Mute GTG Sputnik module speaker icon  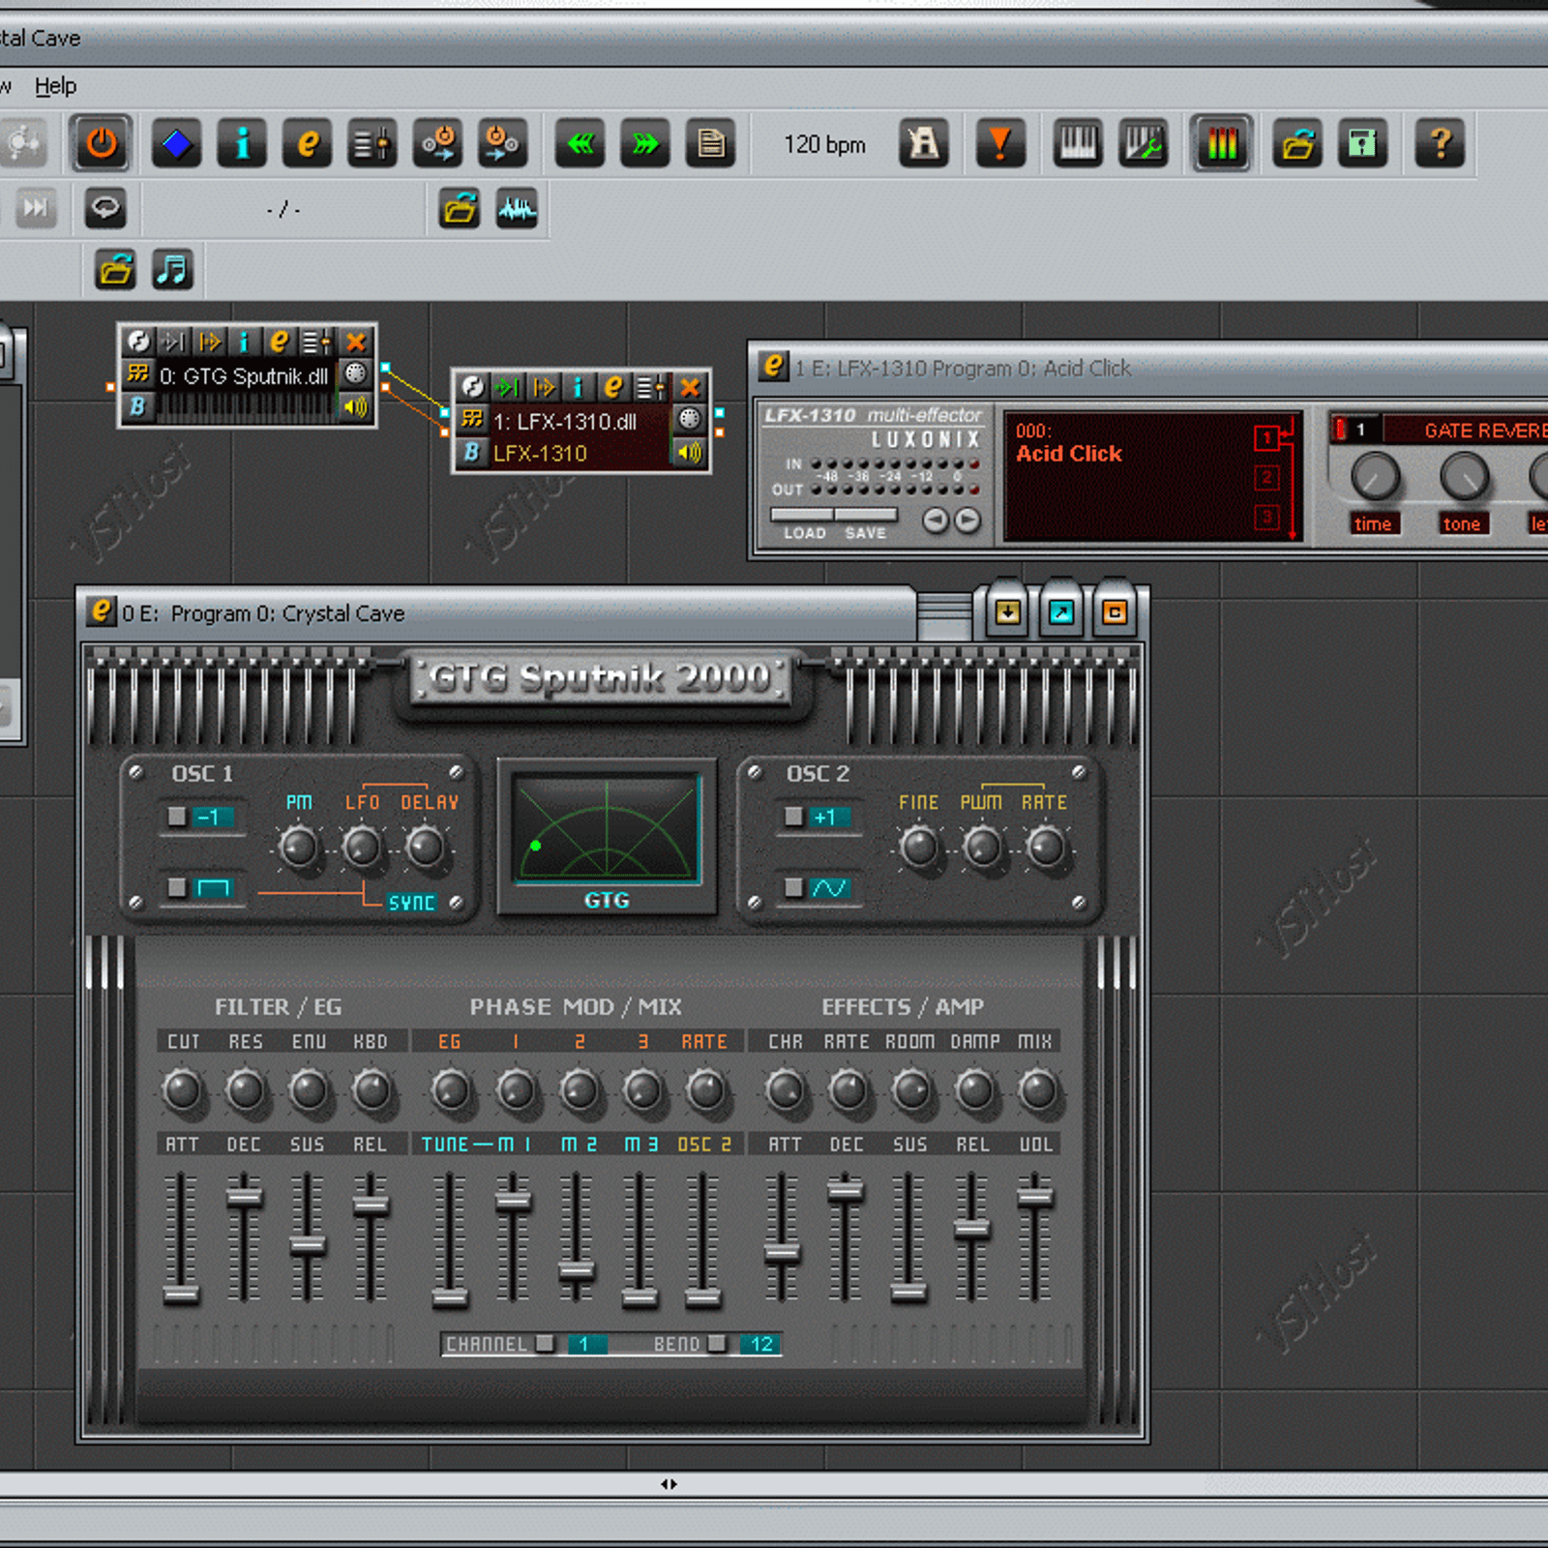tap(356, 407)
